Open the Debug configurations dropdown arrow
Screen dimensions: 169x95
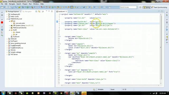(25, 7)
